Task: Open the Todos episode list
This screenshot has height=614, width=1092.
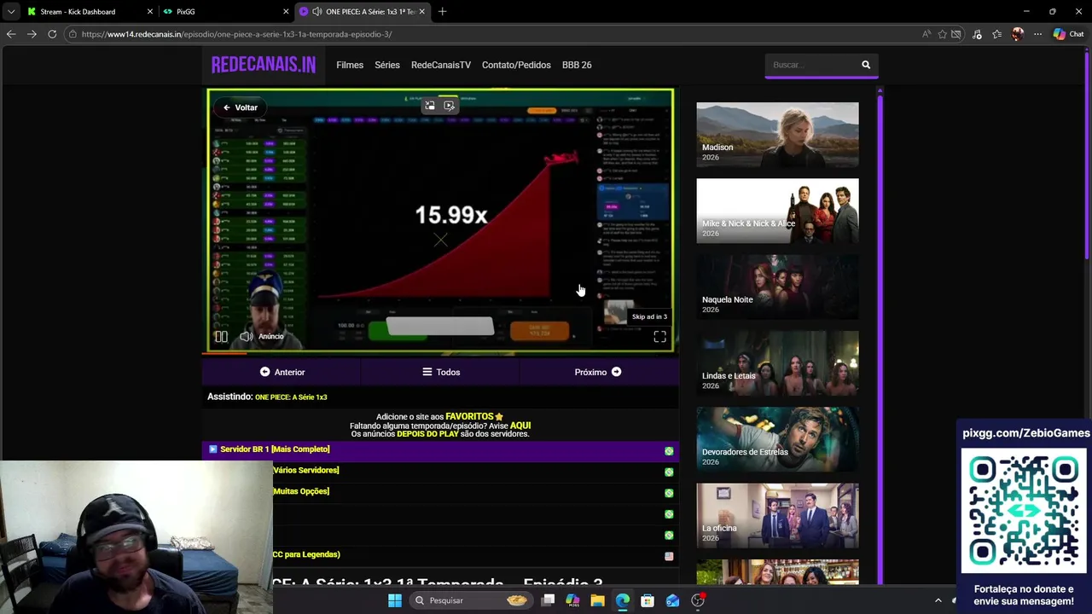Action: (x=441, y=372)
